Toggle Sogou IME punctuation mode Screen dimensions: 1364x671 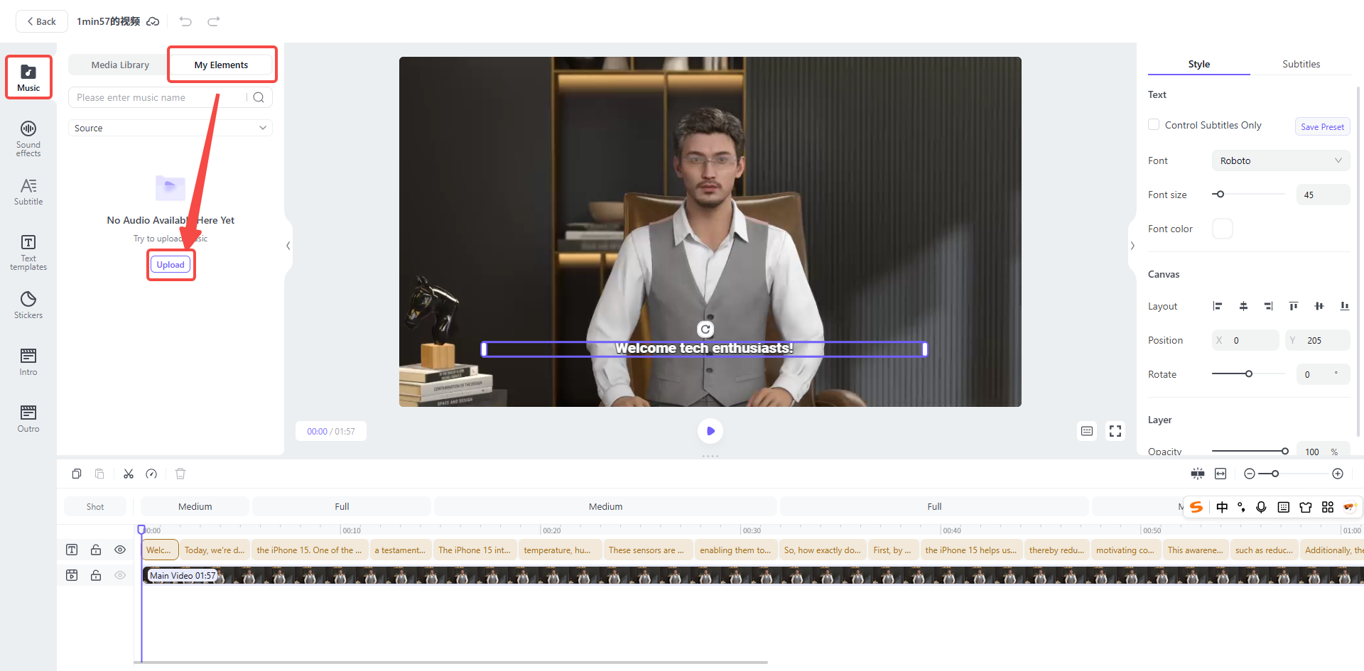pos(1241,507)
